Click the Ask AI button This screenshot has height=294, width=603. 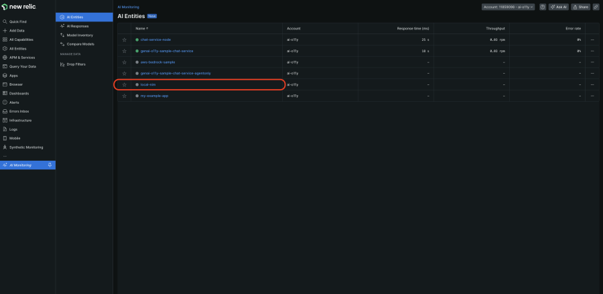pos(558,7)
